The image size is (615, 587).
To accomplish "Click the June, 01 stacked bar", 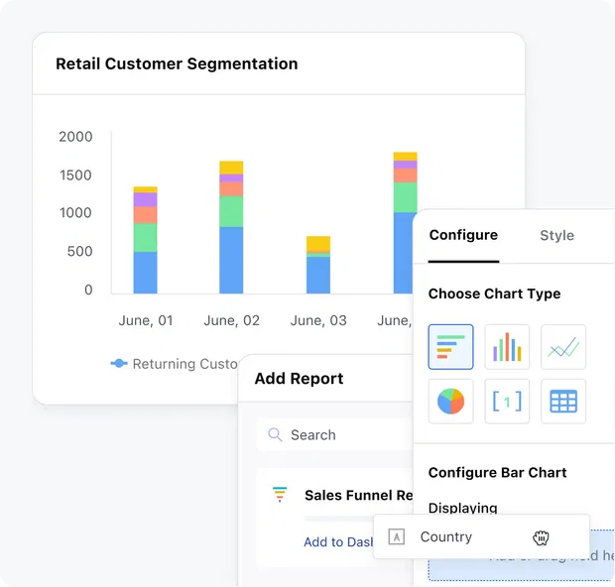I will (145, 240).
